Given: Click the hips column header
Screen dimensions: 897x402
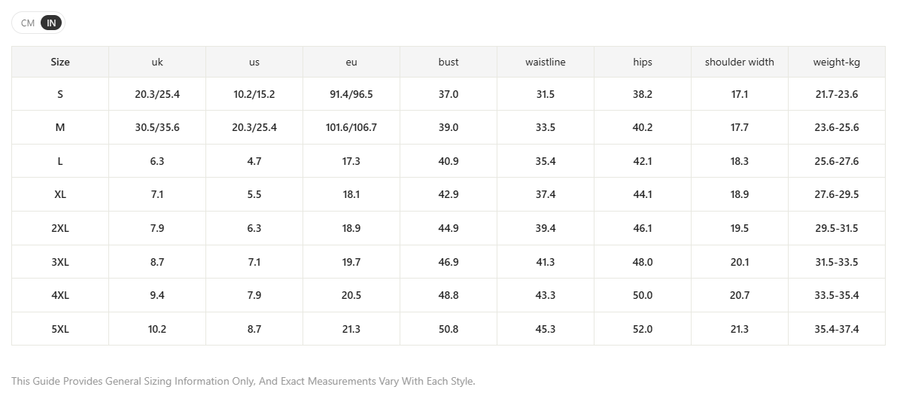Looking at the screenshot, I should click(x=643, y=62).
